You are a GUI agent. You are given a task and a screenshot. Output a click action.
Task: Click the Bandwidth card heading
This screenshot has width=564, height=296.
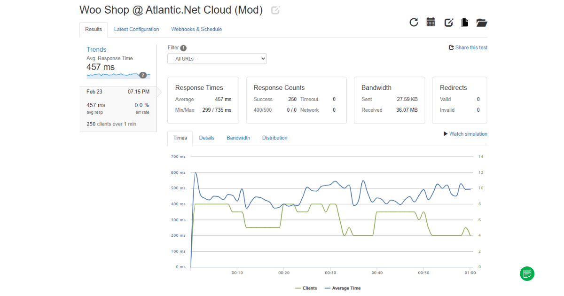click(376, 88)
